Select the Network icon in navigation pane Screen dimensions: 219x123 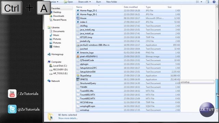pos(49,81)
